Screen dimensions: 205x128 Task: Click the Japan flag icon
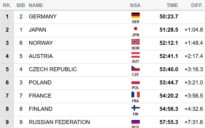tap(135, 29)
